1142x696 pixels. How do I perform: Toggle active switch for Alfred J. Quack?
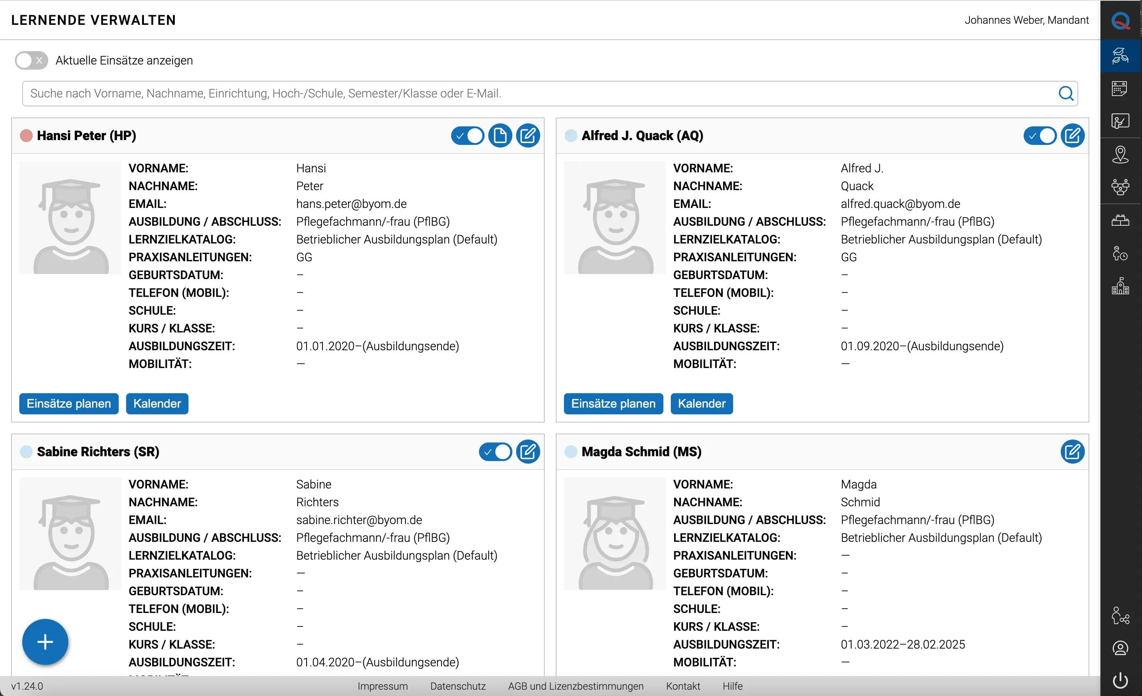(x=1040, y=136)
